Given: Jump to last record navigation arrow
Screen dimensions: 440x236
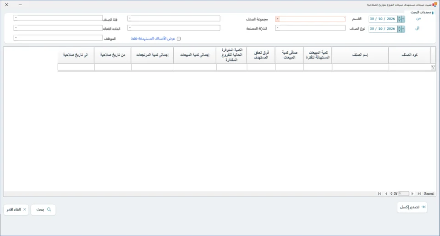Looking at the screenshot, I should 419,194.
